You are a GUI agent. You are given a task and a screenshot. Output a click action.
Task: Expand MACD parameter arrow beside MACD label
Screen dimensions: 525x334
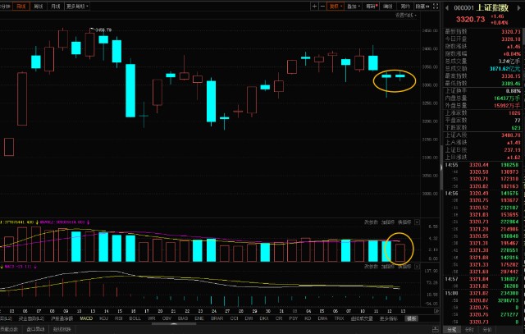(x=35, y=267)
